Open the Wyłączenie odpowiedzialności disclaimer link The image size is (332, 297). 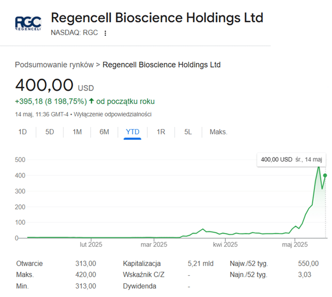tap(113, 115)
